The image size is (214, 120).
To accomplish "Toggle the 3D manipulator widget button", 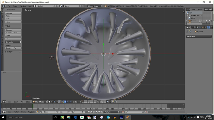I will coord(62,102).
